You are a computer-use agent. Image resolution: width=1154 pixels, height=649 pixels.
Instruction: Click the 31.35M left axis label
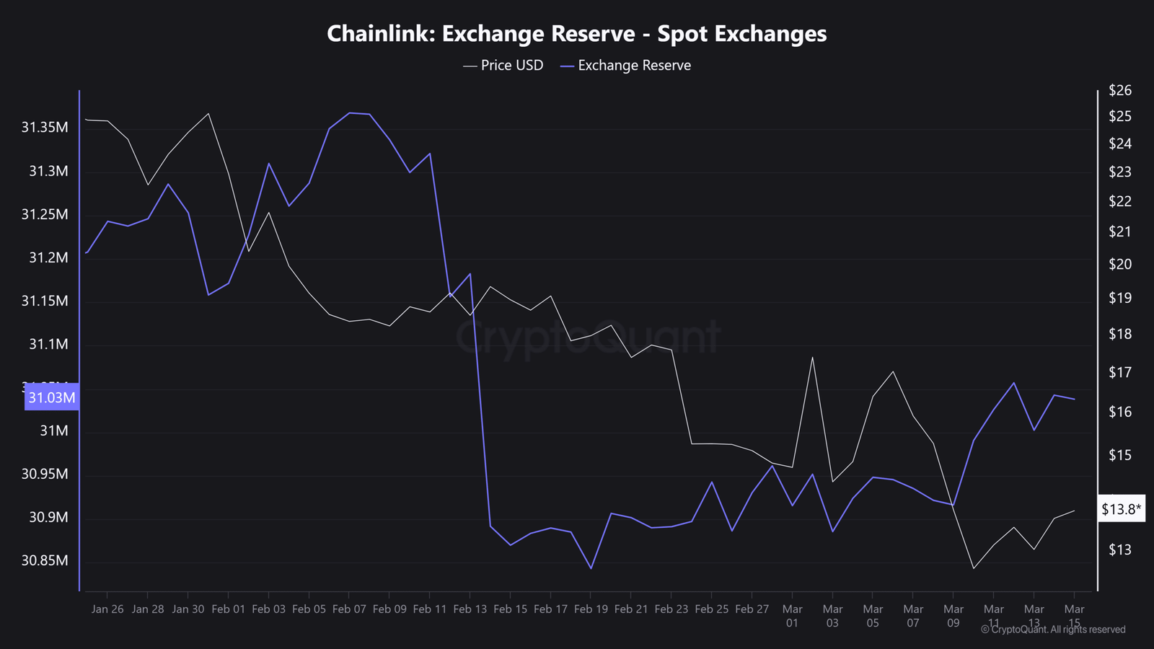coord(45,128)
